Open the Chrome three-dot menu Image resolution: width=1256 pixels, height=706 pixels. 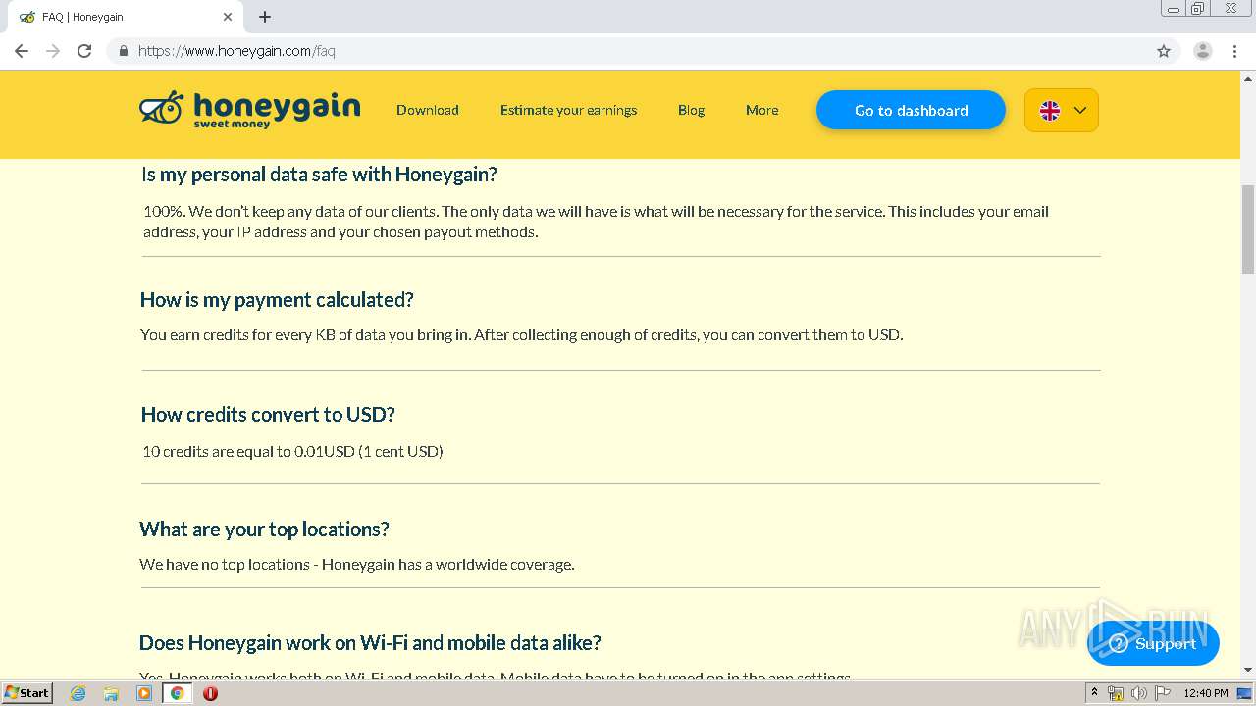tap(1235, 51)
